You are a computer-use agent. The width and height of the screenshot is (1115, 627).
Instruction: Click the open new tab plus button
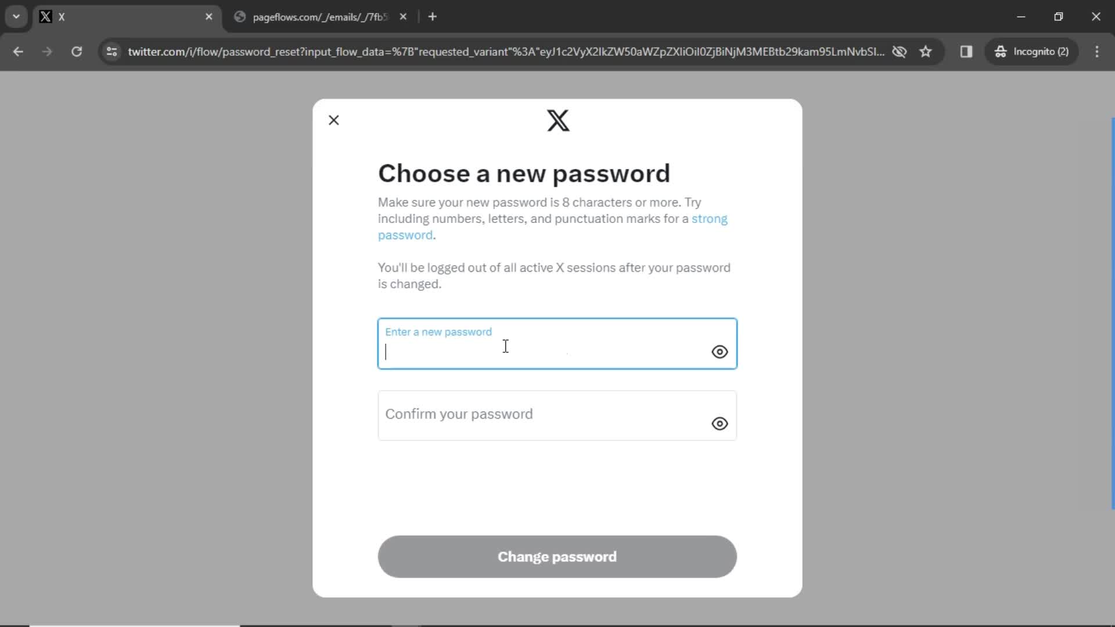point(432,17)
